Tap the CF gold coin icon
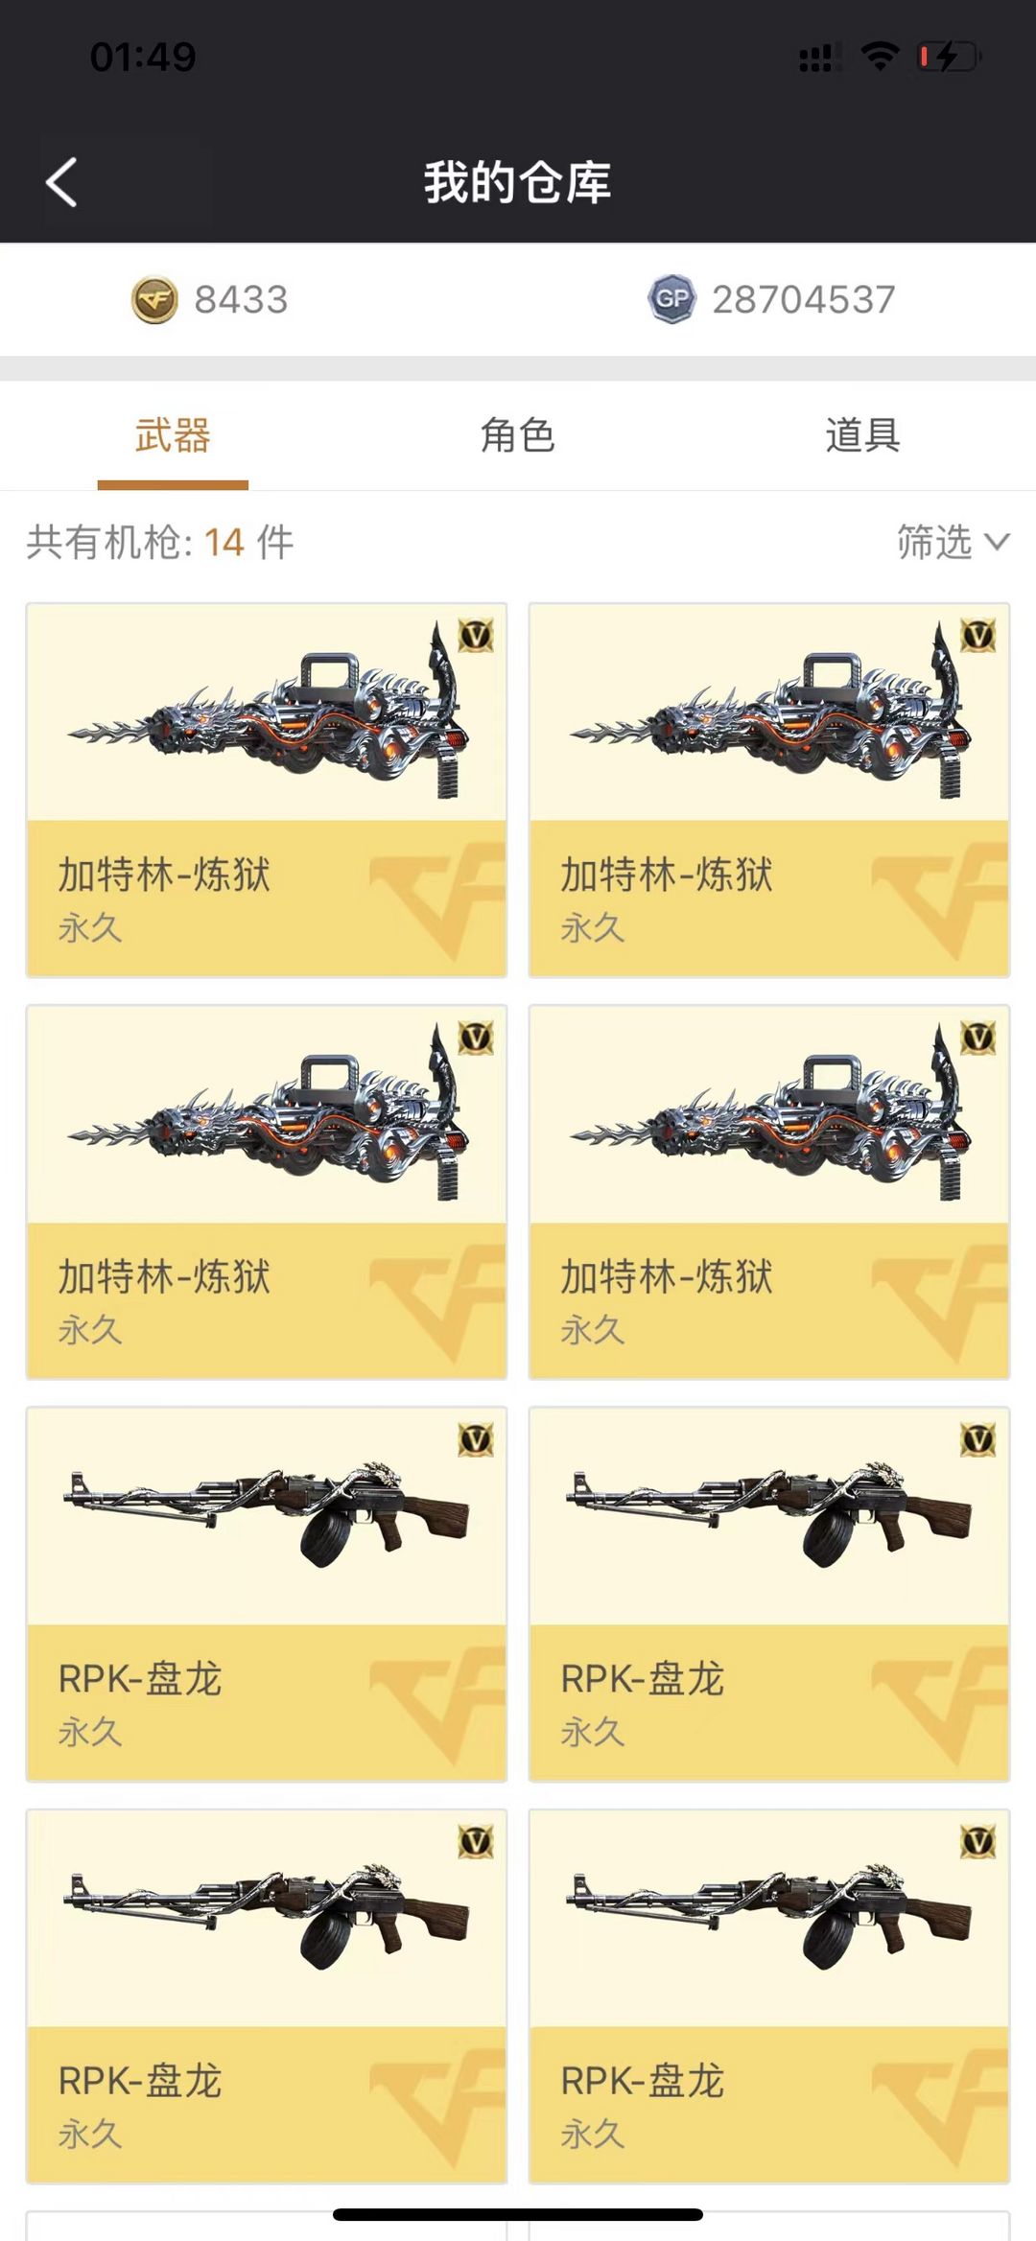Image resolution: width=1036 pixels, height=2241 pixels. [x=154, y=300]
